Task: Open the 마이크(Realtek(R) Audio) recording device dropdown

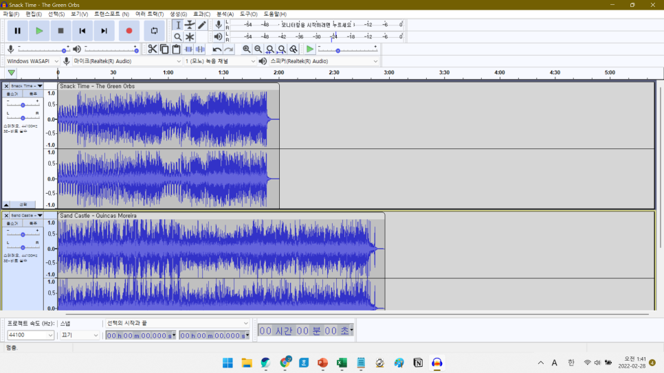Action: (x=127, y=61)
